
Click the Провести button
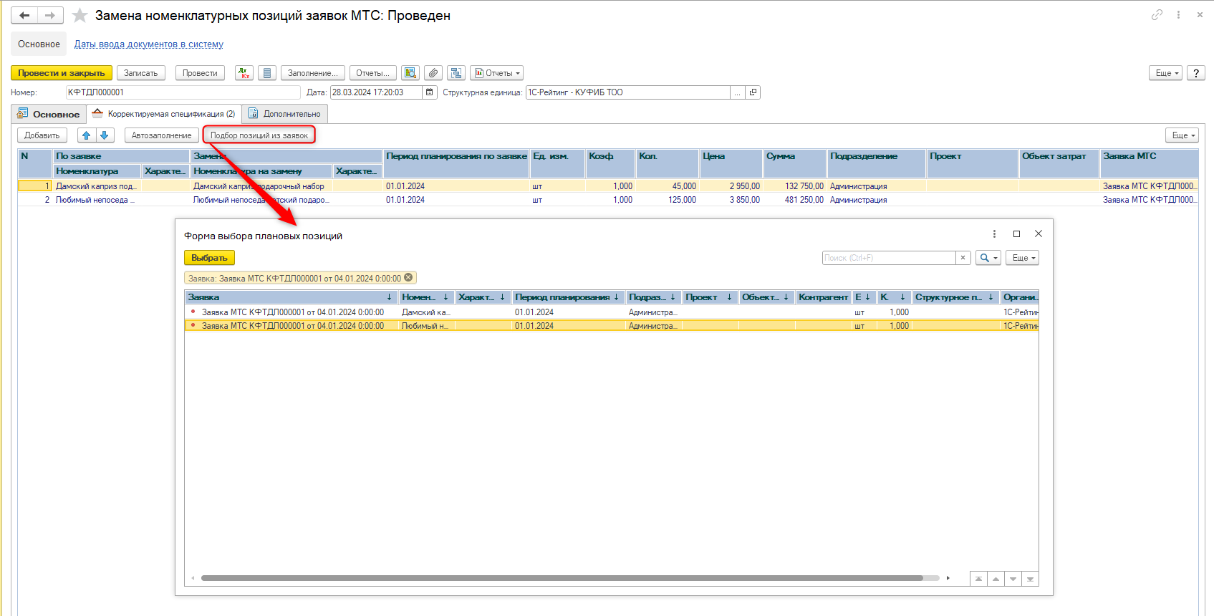coord(200,73)
